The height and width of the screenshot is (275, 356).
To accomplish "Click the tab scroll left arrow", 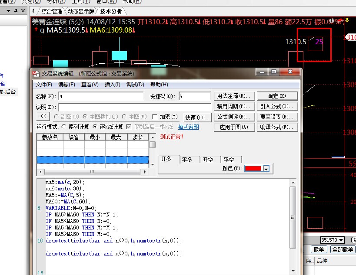I will click(33, 11).
